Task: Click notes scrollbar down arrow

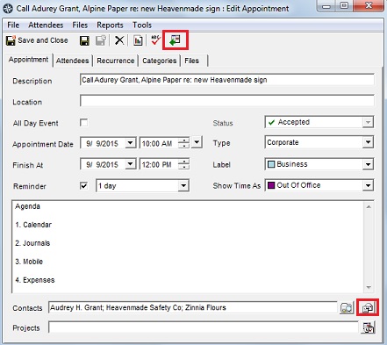Action: [369, 287]
